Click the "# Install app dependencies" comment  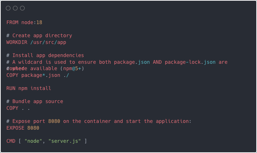45,55
